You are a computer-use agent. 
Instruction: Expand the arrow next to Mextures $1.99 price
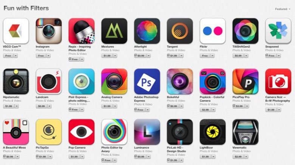(115, 56)
